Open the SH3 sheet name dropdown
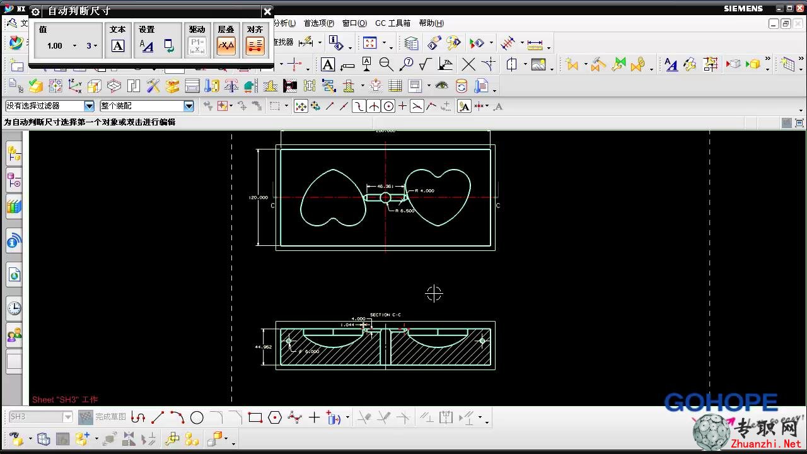The image size is (807, 454). pos(67,417)
